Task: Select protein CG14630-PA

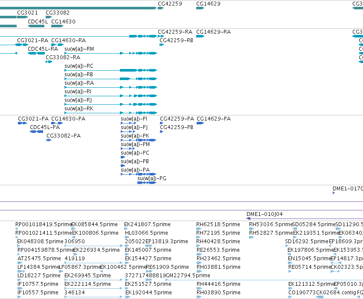Action: point(68,119)
